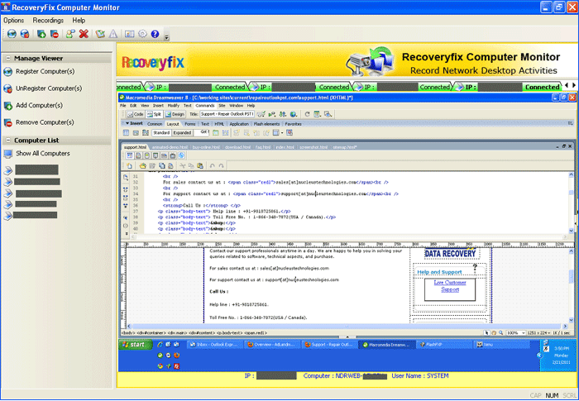This screenshot has height=401, width=579.
Task: Click the Macromedia Dreamweaver taskbar item
Action: (x=386, y=345)
